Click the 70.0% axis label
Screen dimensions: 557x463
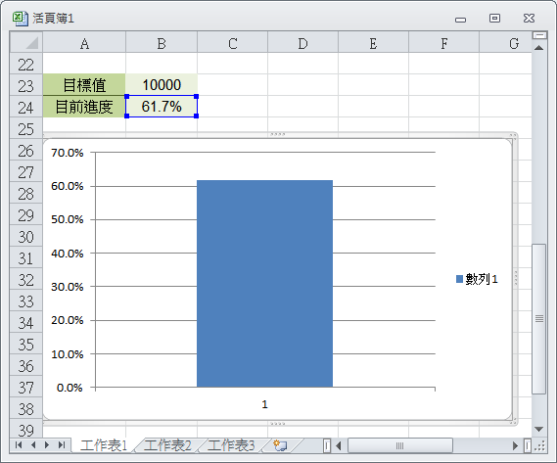pyautogui.click(x=68, y=153)
